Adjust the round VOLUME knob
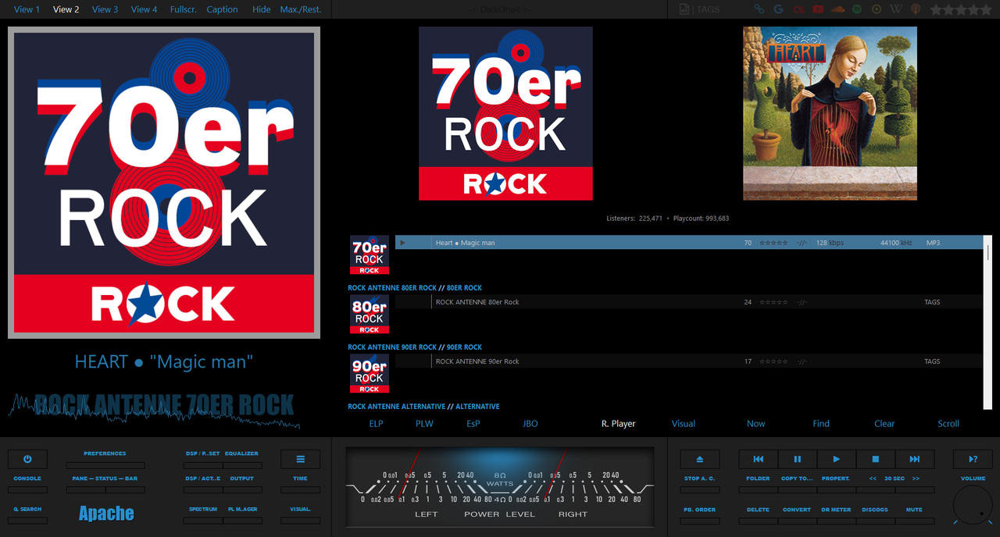The width and height of the screenshot is (1000, 537). 973,505
